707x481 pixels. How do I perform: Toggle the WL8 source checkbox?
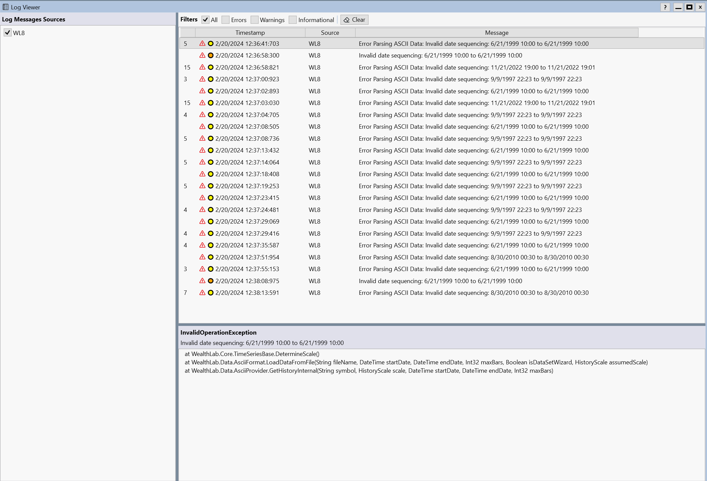tap(7, 33)
